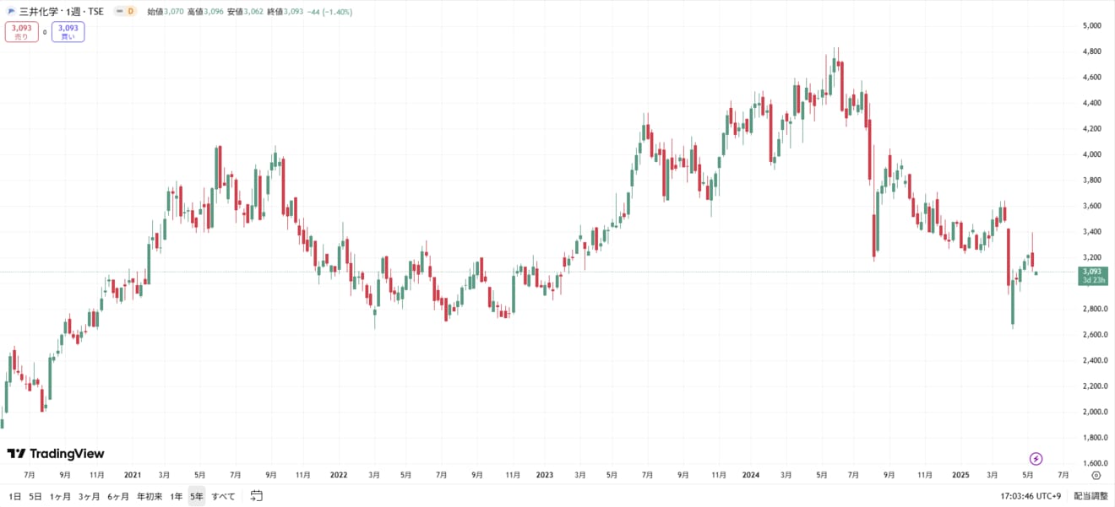Select the 1年 time range

[177, 496]
